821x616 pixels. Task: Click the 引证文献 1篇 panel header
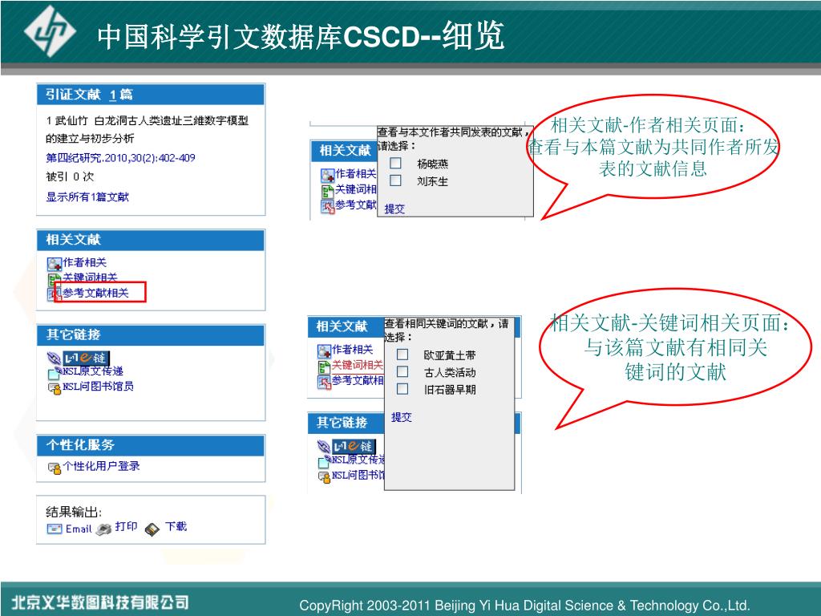pyautogui.click(x=151, y=95)
